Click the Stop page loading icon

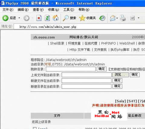point(39,18)
